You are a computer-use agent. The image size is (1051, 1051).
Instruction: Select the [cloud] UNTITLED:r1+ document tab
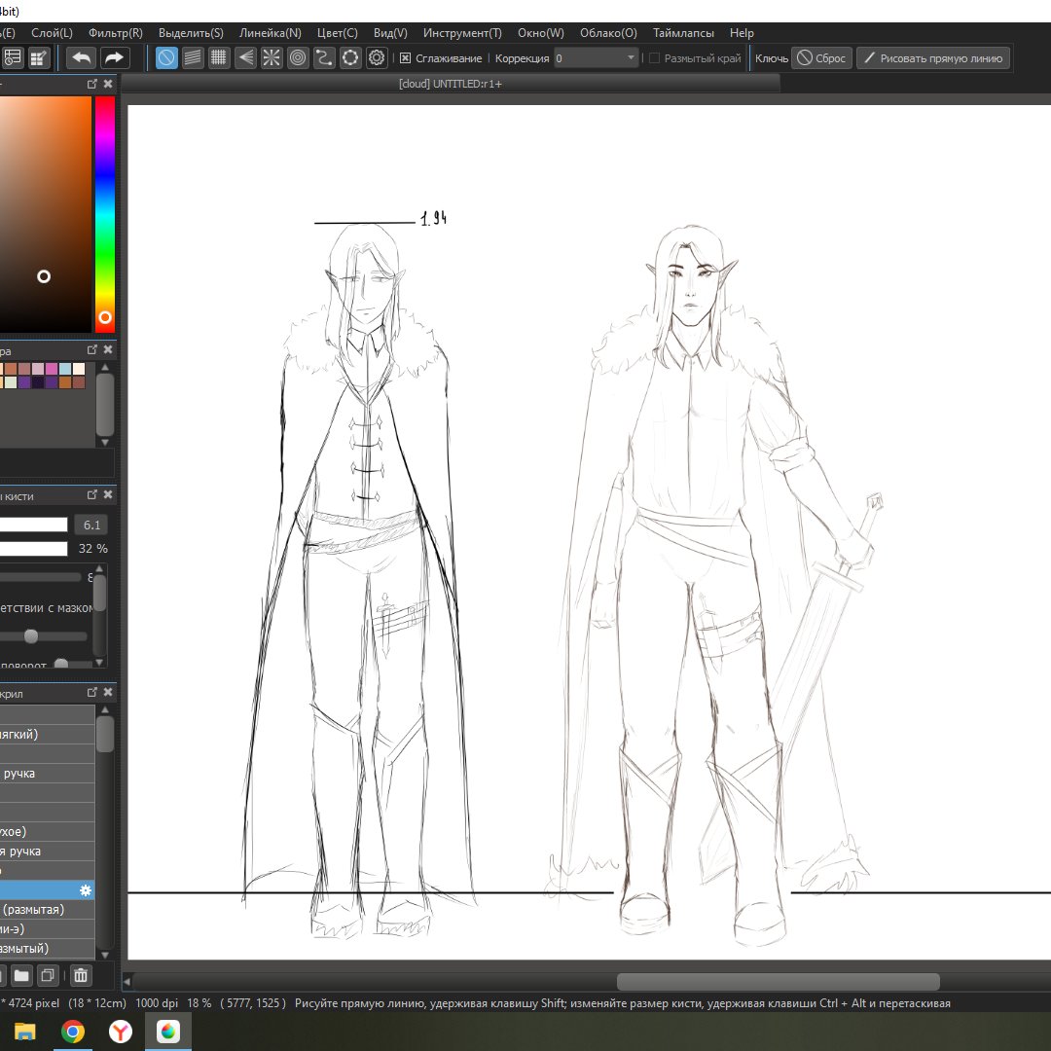pos(451,84)
